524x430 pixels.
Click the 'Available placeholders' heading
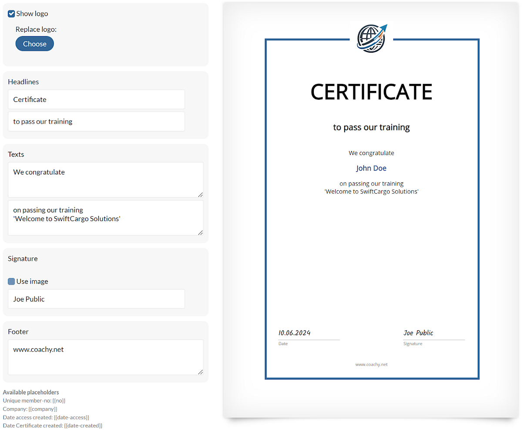coord(31,392)
